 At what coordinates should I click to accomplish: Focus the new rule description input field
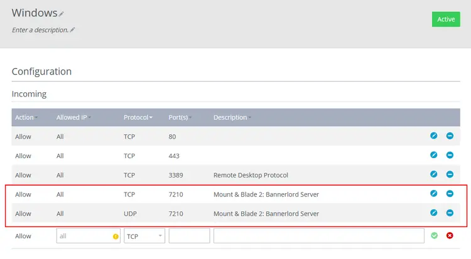pyautogui.click(x=318, y=236)
